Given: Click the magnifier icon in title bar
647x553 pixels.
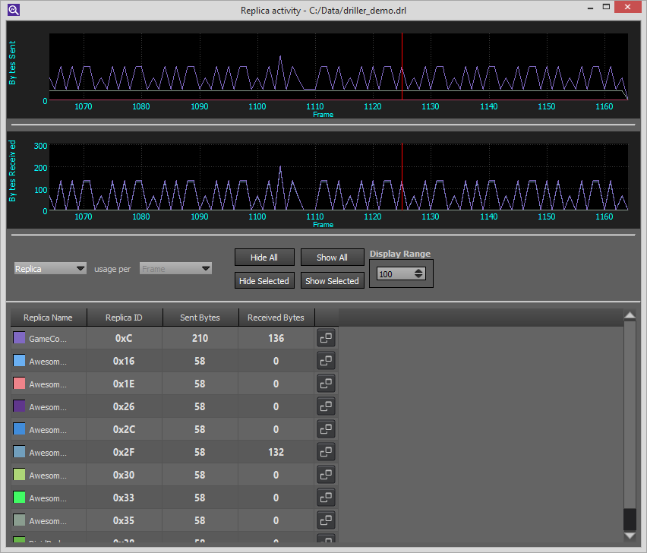Looking at the screenshot, I should [x=13, y=10].
